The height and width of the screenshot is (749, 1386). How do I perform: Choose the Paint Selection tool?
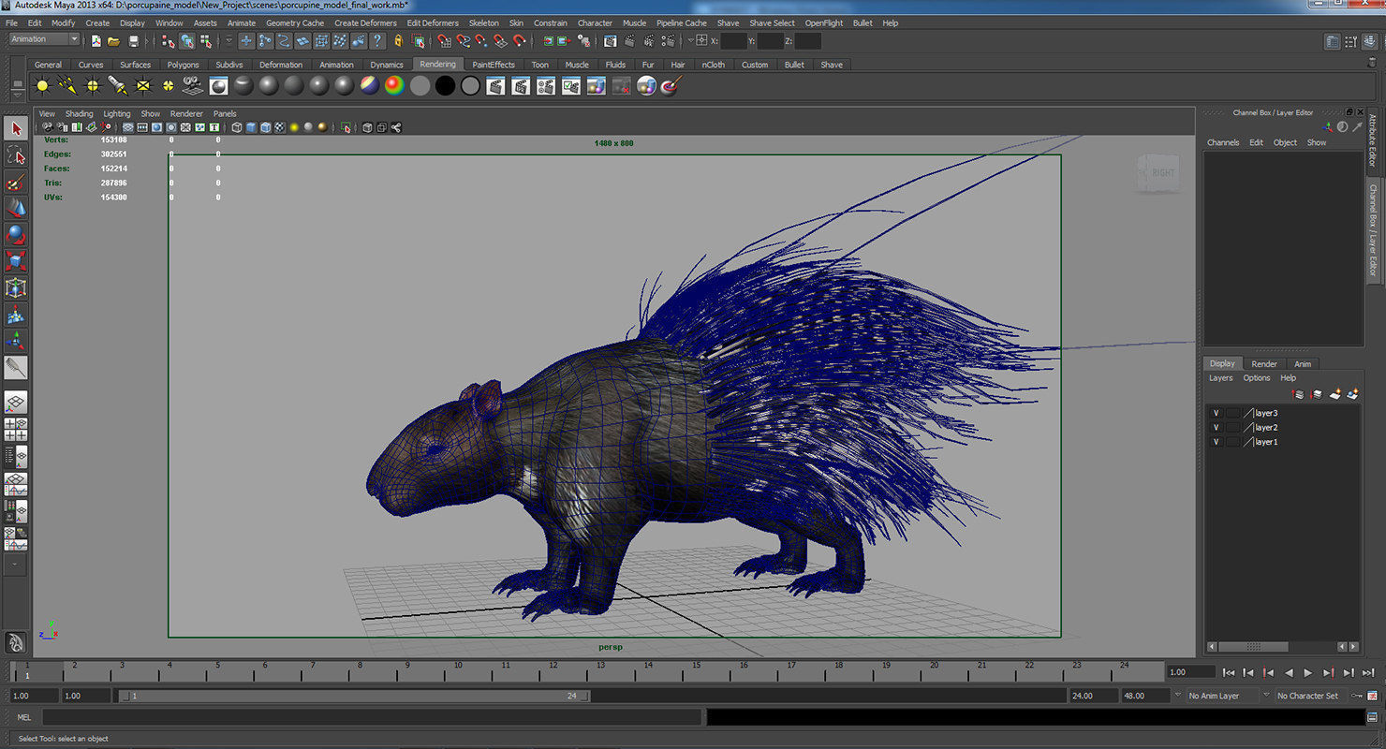point(16,182)
